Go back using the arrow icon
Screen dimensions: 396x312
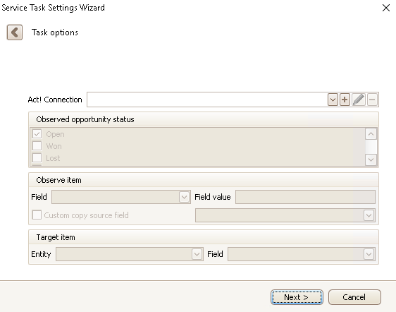(15, 32)
